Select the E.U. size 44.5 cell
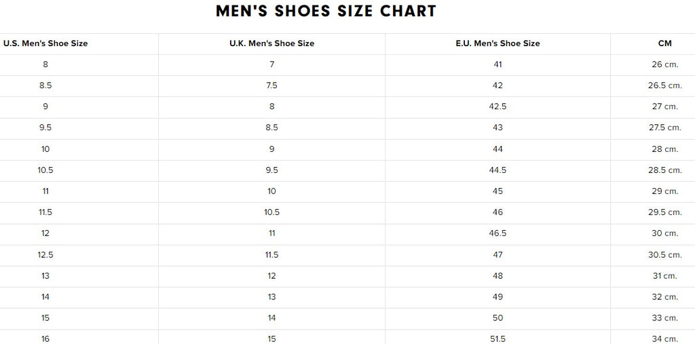This screenshot has height=344, width=695. 497,170
